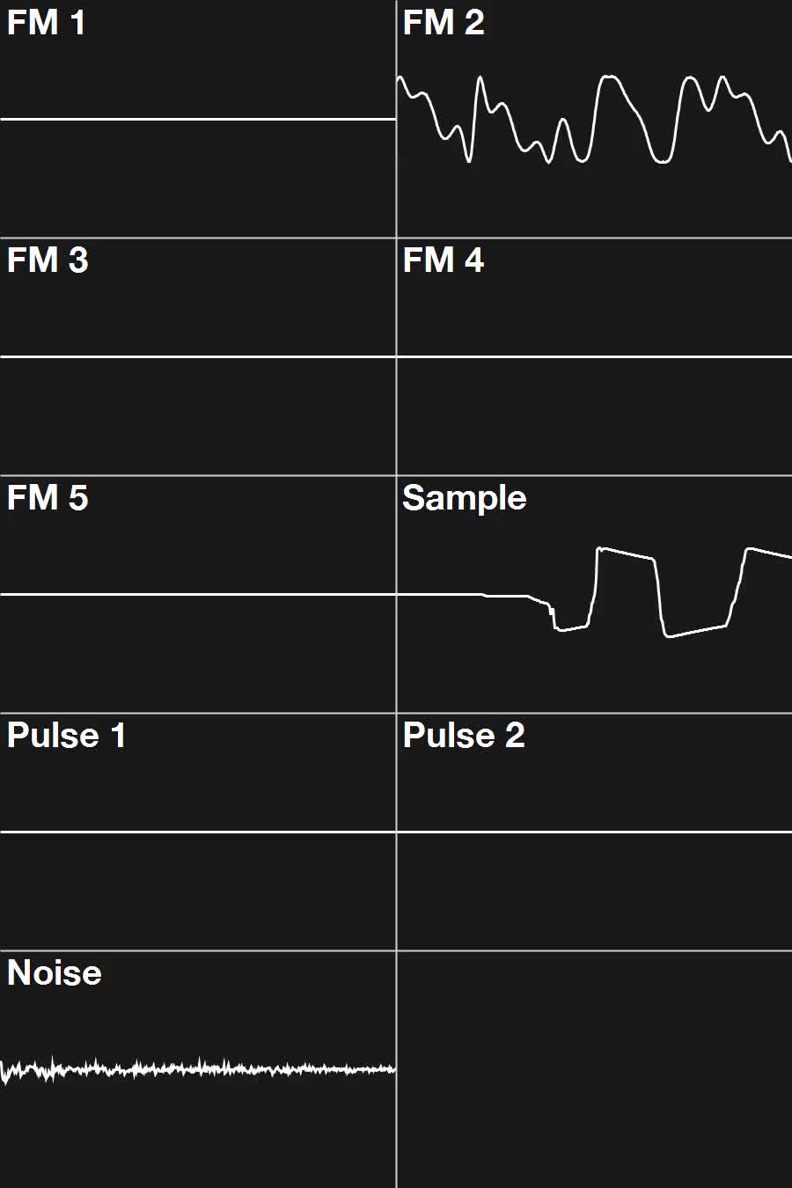The height and width of the screenshot is (1188, 792).
Task: Click the flat line in FM 1 scope
Action: pos(198,119)
